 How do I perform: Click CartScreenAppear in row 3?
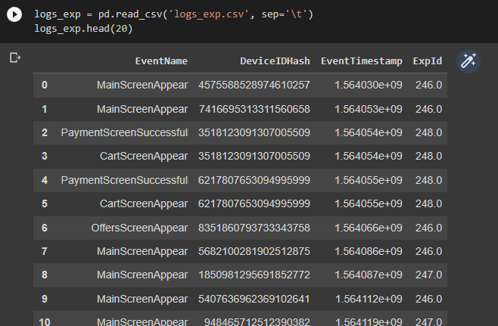144,156
